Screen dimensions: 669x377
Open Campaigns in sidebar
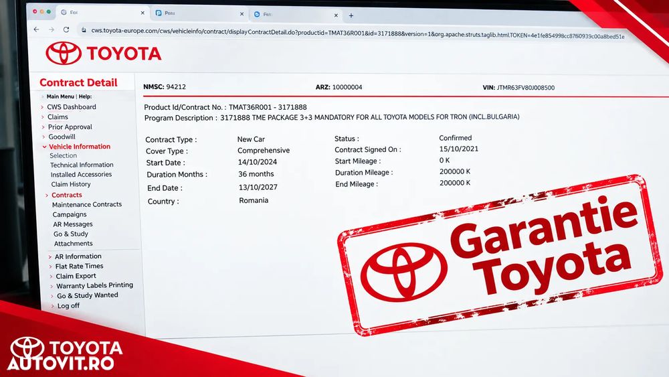70,214
